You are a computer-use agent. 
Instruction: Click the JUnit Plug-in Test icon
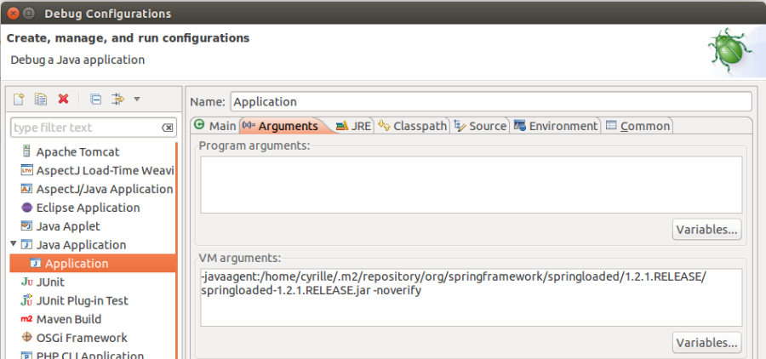26,300
